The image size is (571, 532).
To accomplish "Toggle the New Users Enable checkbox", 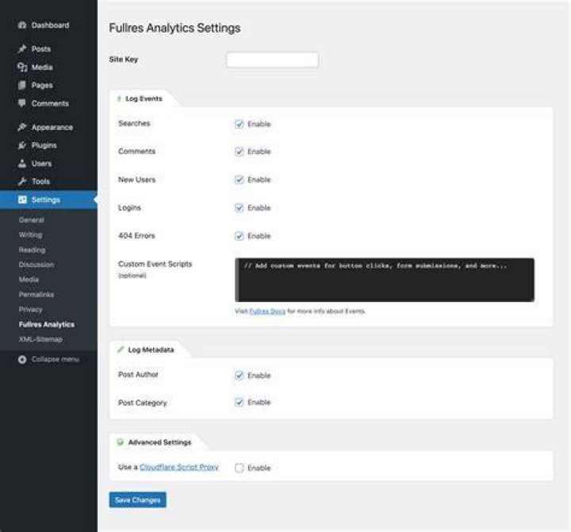I will click(239, 179).
